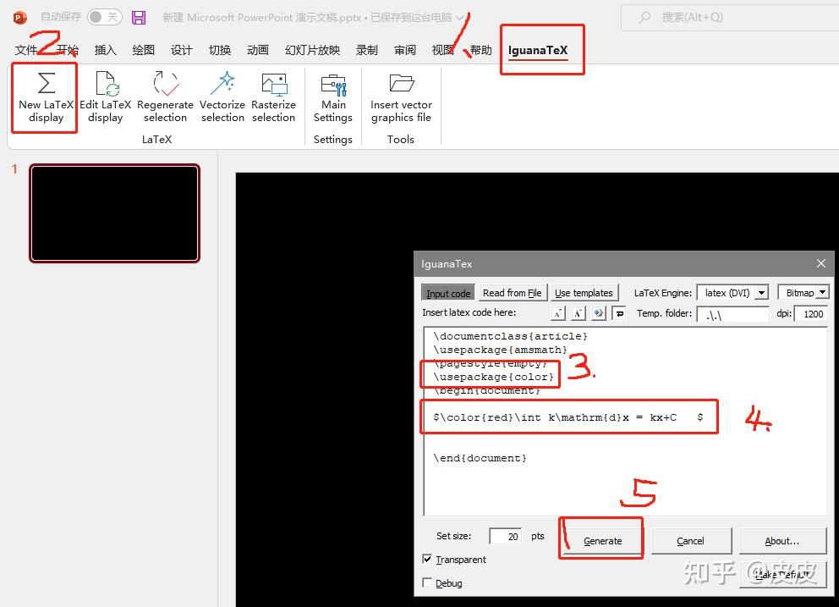The image size is (839, 607).
Task: Click the external editor arrow icon
Action: [x=599, y=313]
